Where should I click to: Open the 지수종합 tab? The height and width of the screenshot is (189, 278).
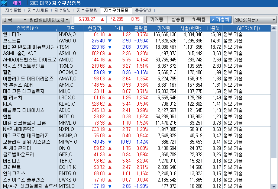point(13,10)
